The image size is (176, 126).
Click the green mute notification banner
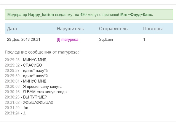[x=89, y=14]
